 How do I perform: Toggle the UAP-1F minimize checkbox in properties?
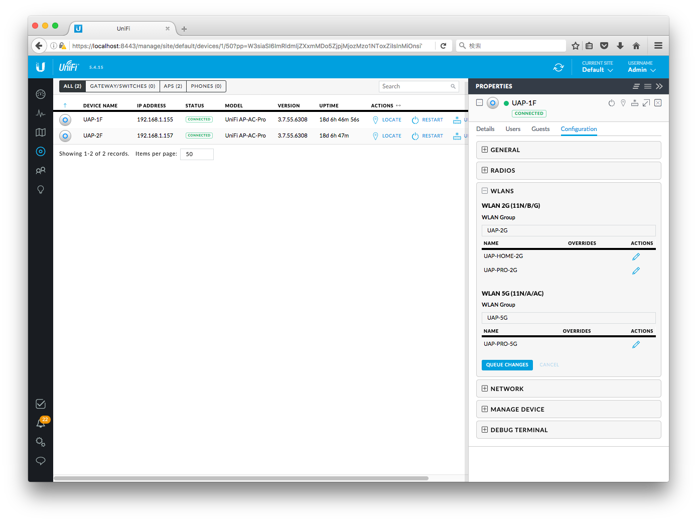pos(480,102)
